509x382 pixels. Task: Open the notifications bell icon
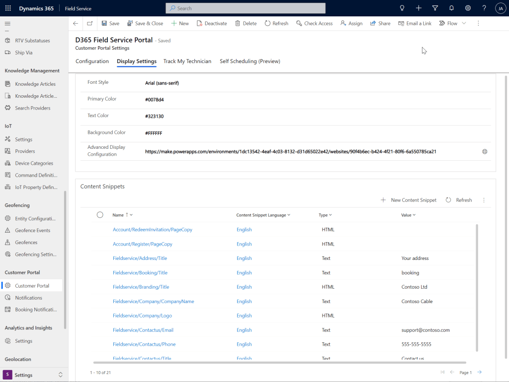click(451, 8)
